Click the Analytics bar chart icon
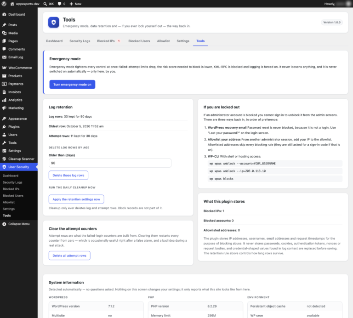 point(4,100)
